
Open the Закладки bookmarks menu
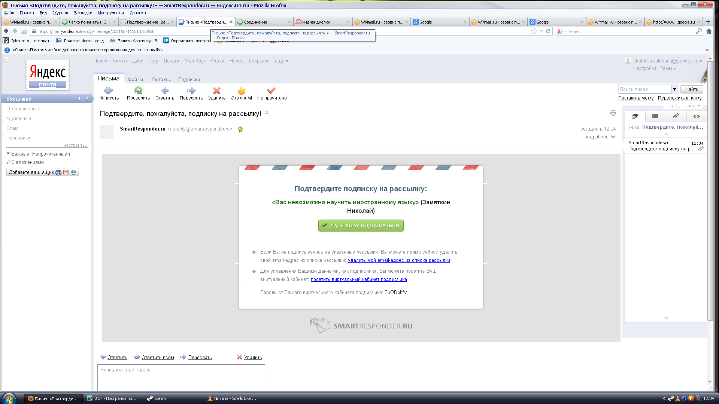(x=83, y=13)
